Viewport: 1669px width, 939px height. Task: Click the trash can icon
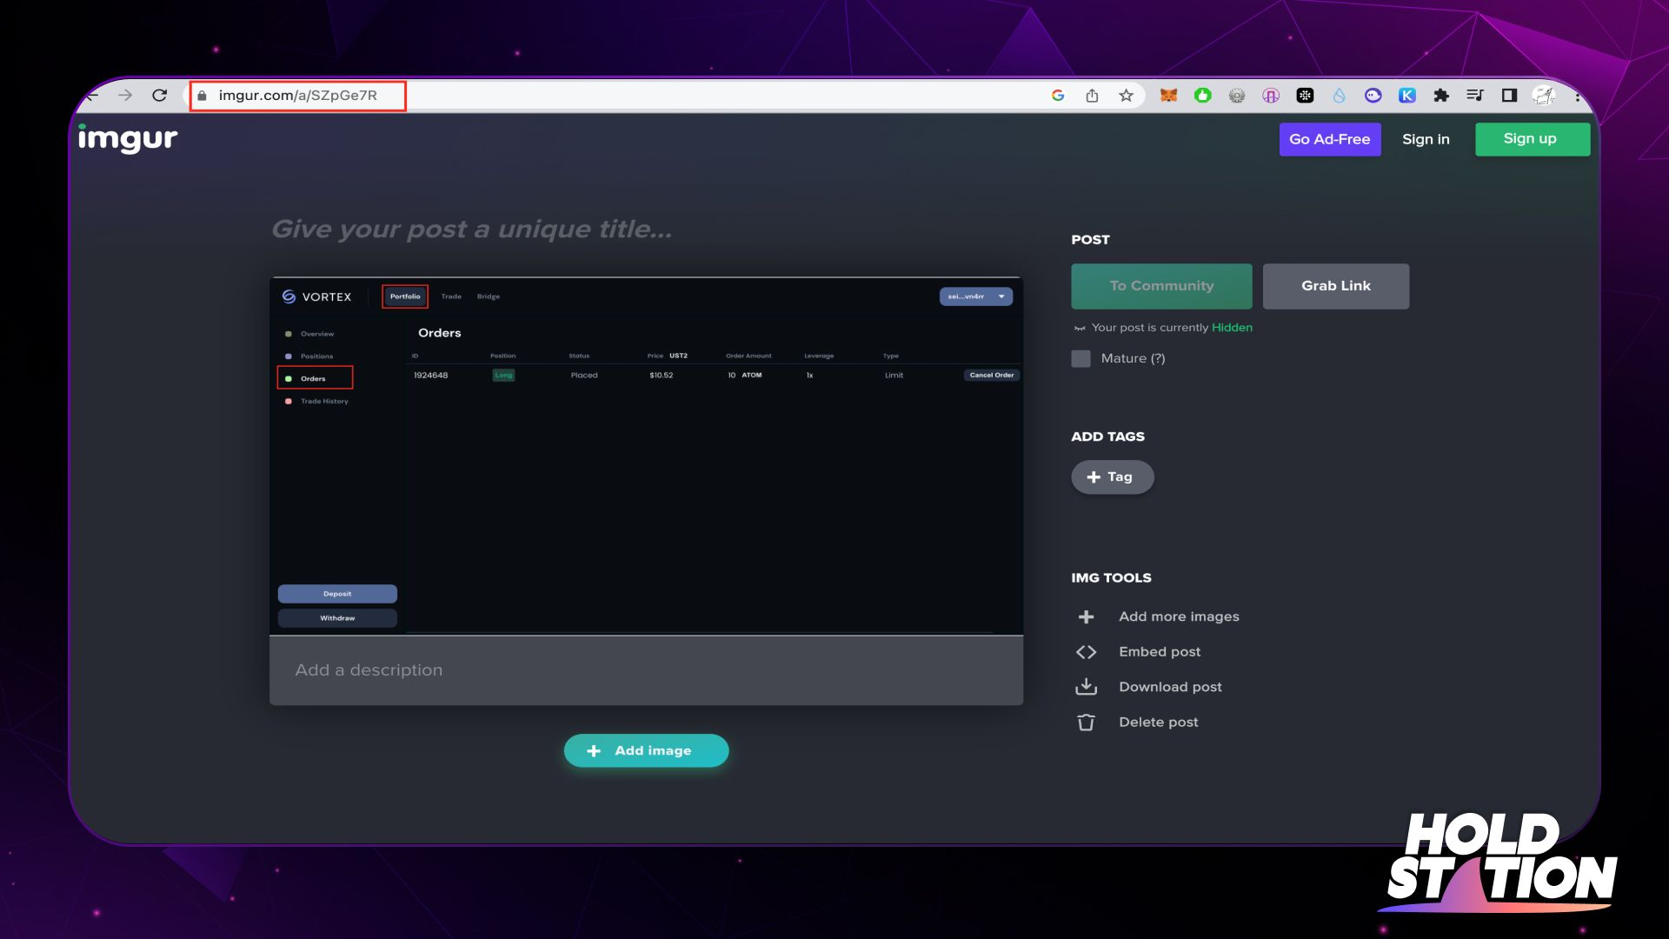[x=1086, y=723]
